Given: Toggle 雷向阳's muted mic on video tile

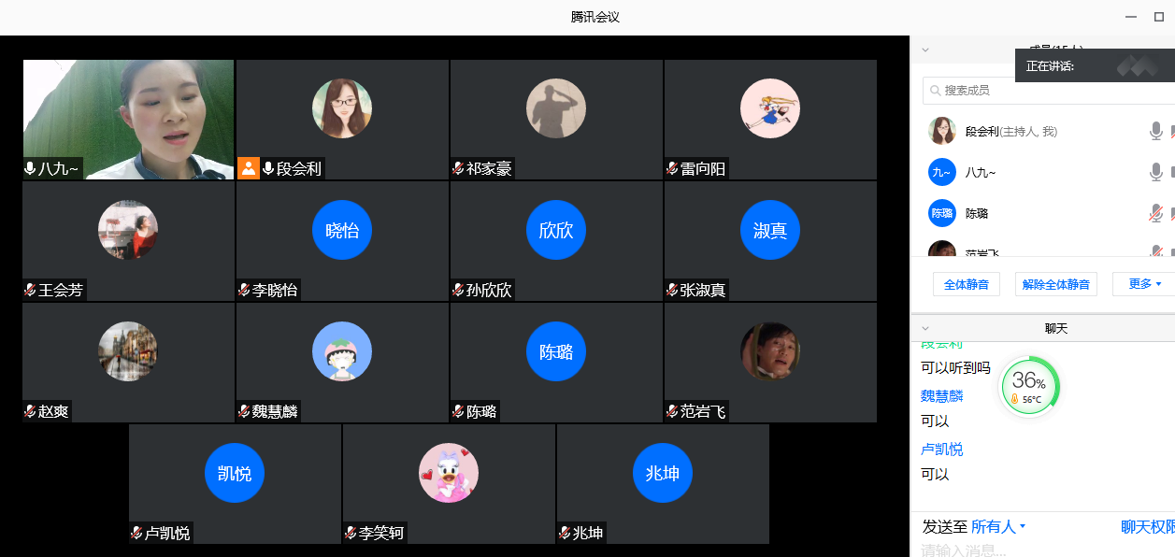Looking at the screenshot, I should (672, 168).
